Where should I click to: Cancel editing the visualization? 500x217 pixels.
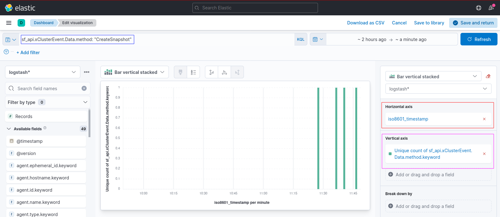399,23
